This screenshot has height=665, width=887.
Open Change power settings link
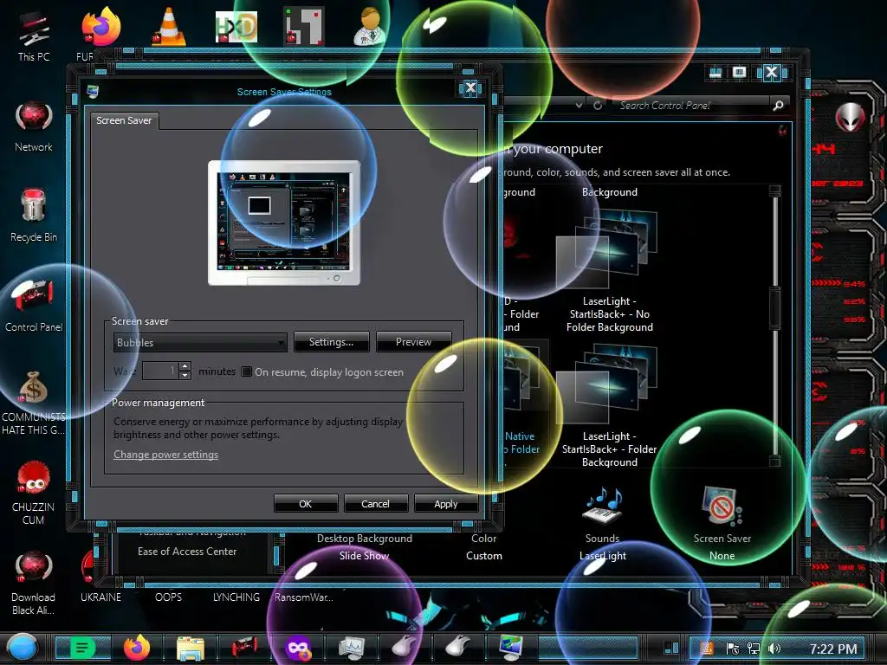click(x=165, y=455)
